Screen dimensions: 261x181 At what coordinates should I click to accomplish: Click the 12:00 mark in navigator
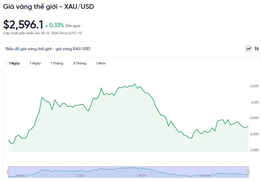click(x=80, y=175)
